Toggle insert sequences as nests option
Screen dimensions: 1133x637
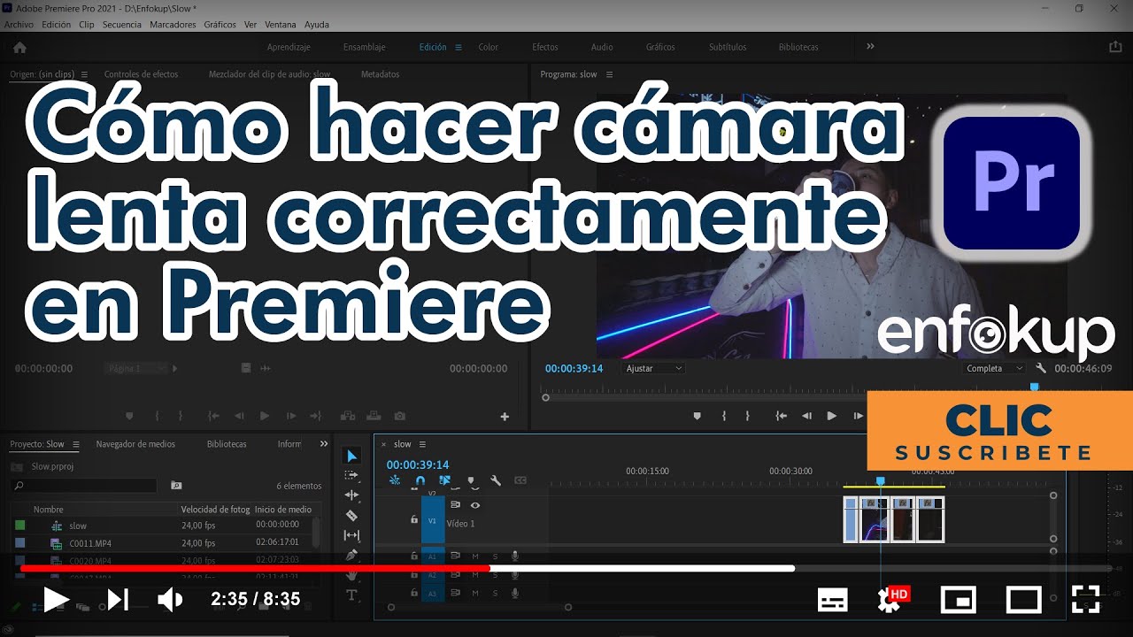[395, 480]
